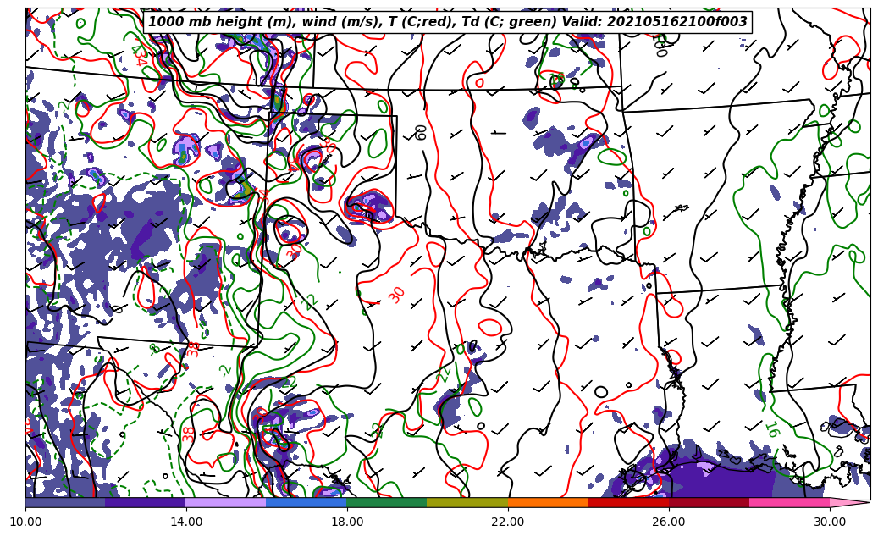
Task: Click the black 60 height contour label
Action: pyautogui.click(x=421, y=132)
